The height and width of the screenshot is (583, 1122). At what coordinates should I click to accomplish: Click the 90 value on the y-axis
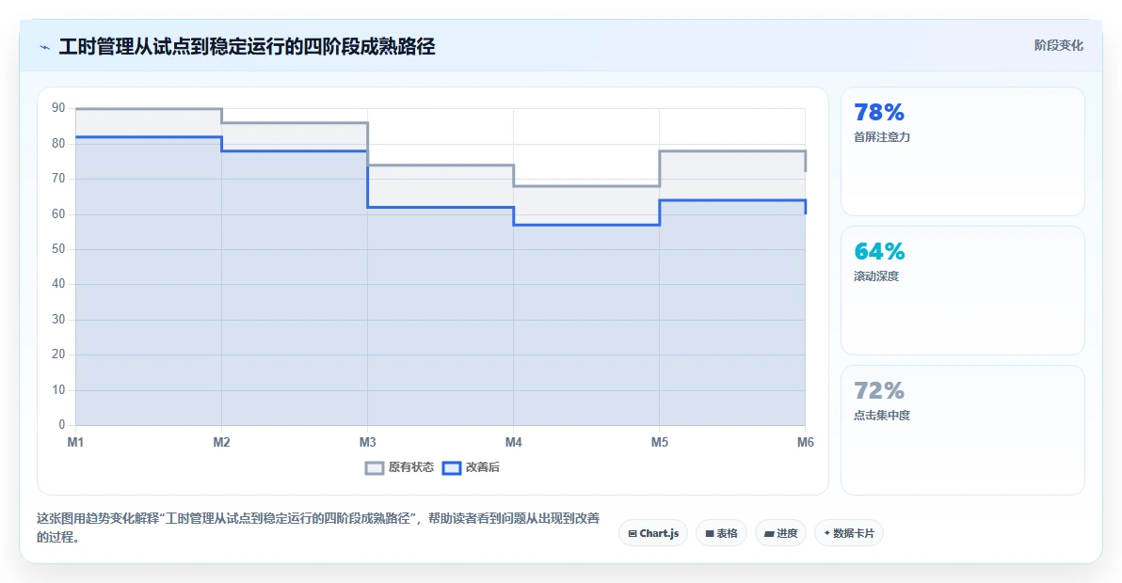point(58,108)
